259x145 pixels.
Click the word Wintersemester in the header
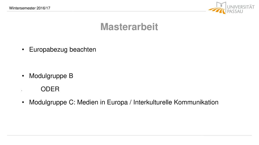[x=23, y=8]
